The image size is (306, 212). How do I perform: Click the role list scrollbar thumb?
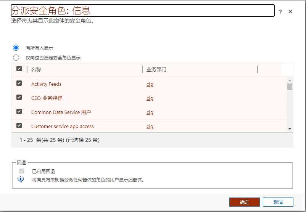pos(290,87)
